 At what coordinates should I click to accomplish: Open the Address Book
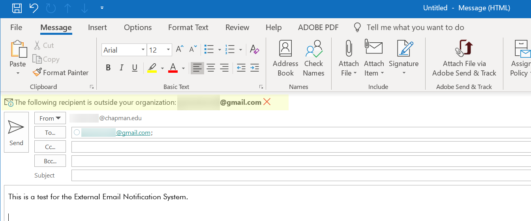(285, 59)
